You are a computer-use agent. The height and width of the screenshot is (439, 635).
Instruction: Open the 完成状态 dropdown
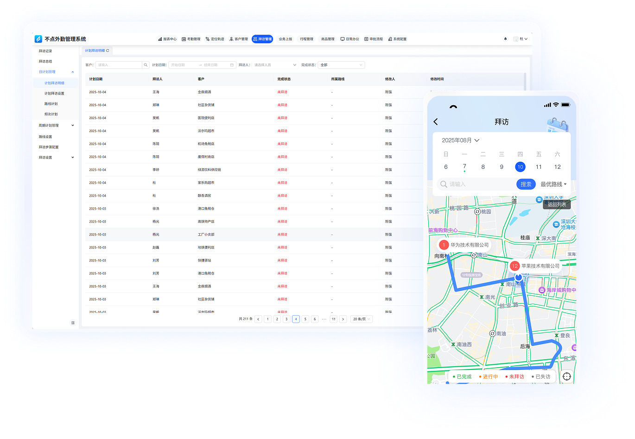pyautogui.click(x=342, y=65)
